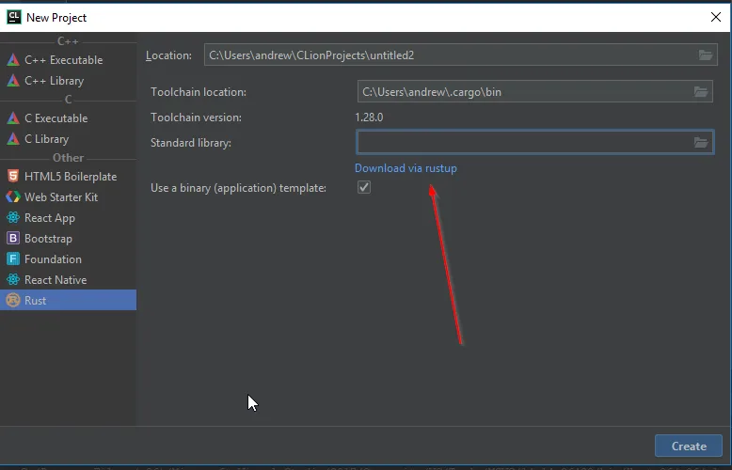Click the Standard library label
732x470 pixels.
[191, 143]
